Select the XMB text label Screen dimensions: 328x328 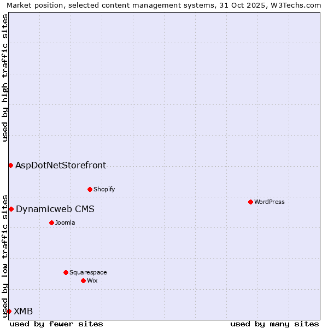pyautogui.click(x=23, y=311)
